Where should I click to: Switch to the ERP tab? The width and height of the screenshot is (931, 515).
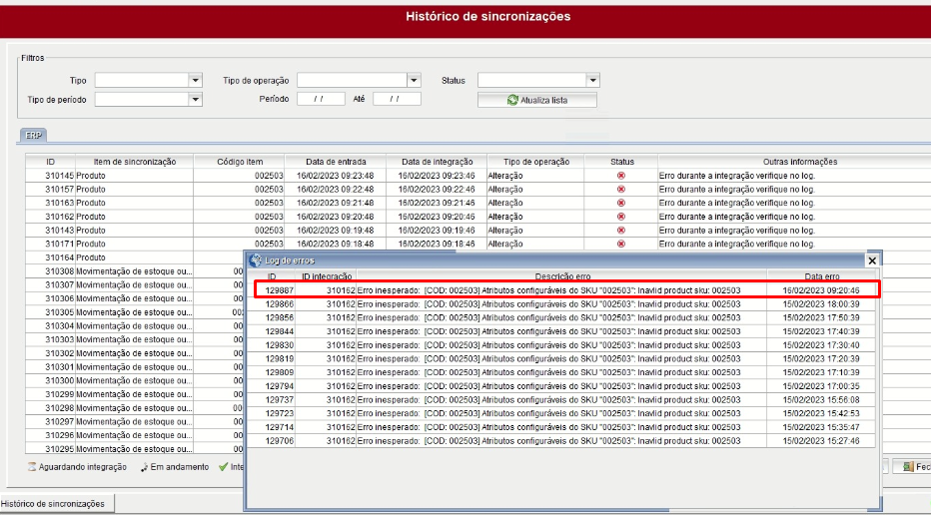33,136
